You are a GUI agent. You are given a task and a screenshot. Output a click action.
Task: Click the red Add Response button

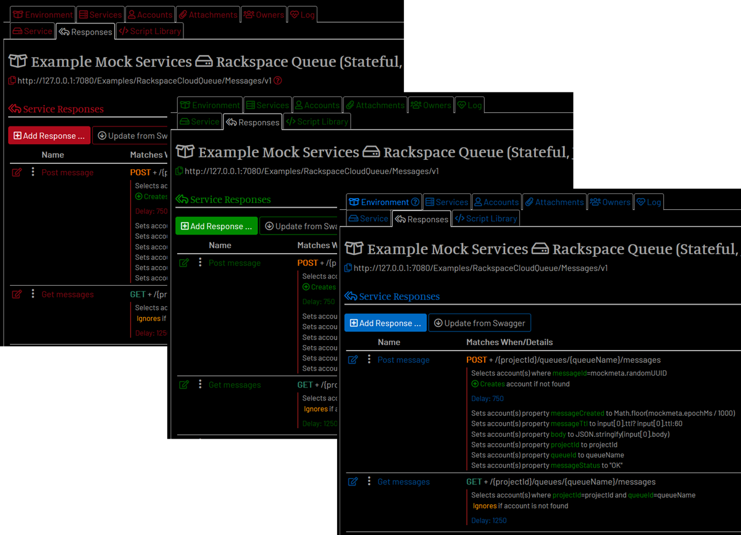tap(49, 136)
